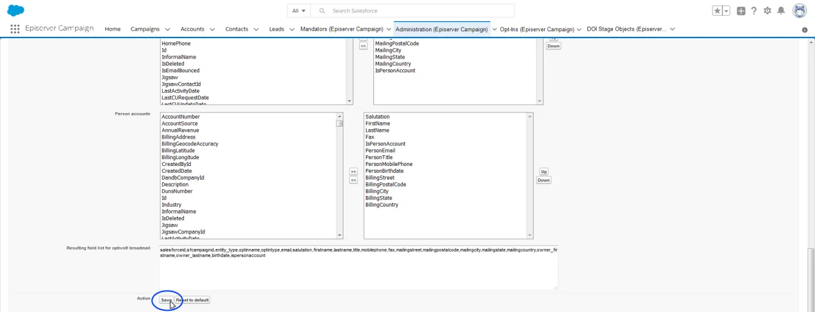
Task: Click Down button for Person accounts list
Action: pos(544,180)
